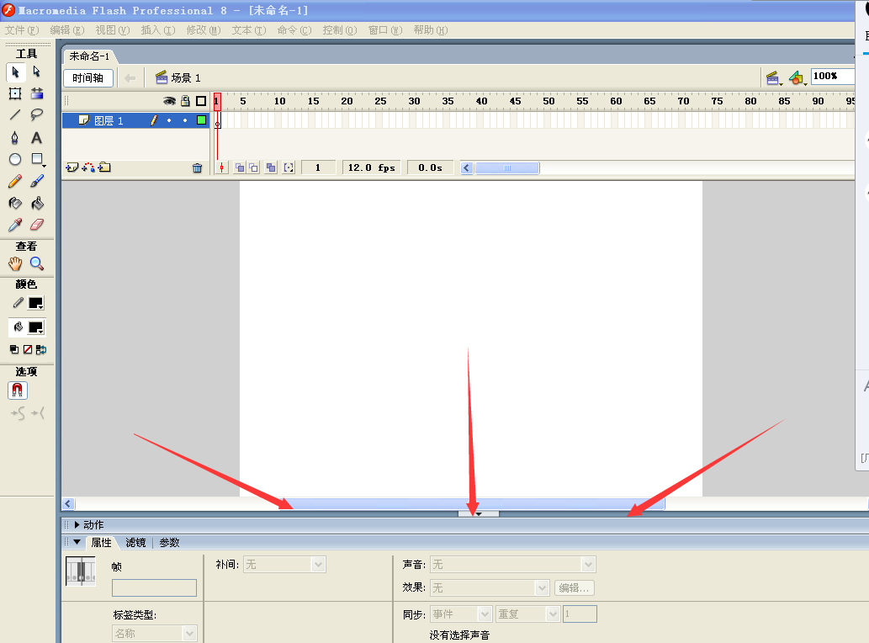Select the Eraser tool

pyautogui.click(x=37, y=225)
